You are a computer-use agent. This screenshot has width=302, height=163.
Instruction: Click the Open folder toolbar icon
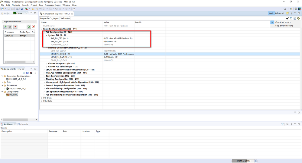click(x=33, y=9)
